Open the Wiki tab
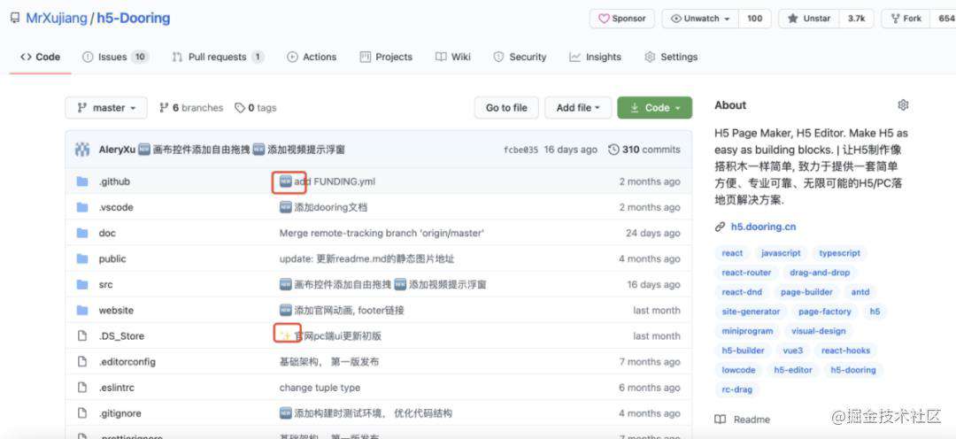This screenshot has height=439, width=956. pyautogui.click(x=453, y=57)
